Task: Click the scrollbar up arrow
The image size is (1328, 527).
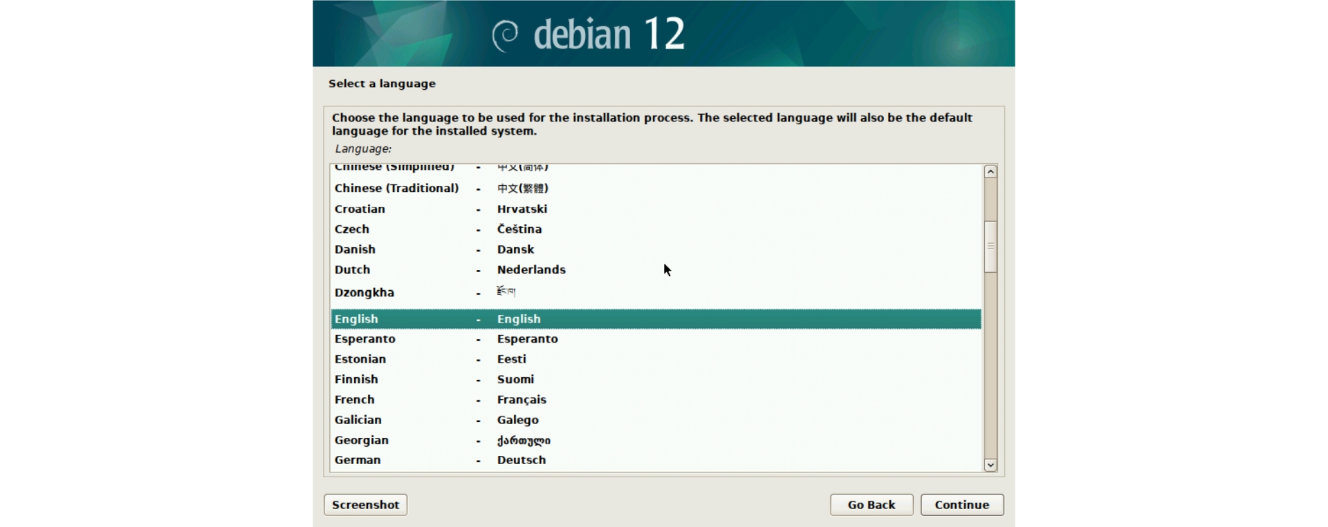Action: pos(990,172)
